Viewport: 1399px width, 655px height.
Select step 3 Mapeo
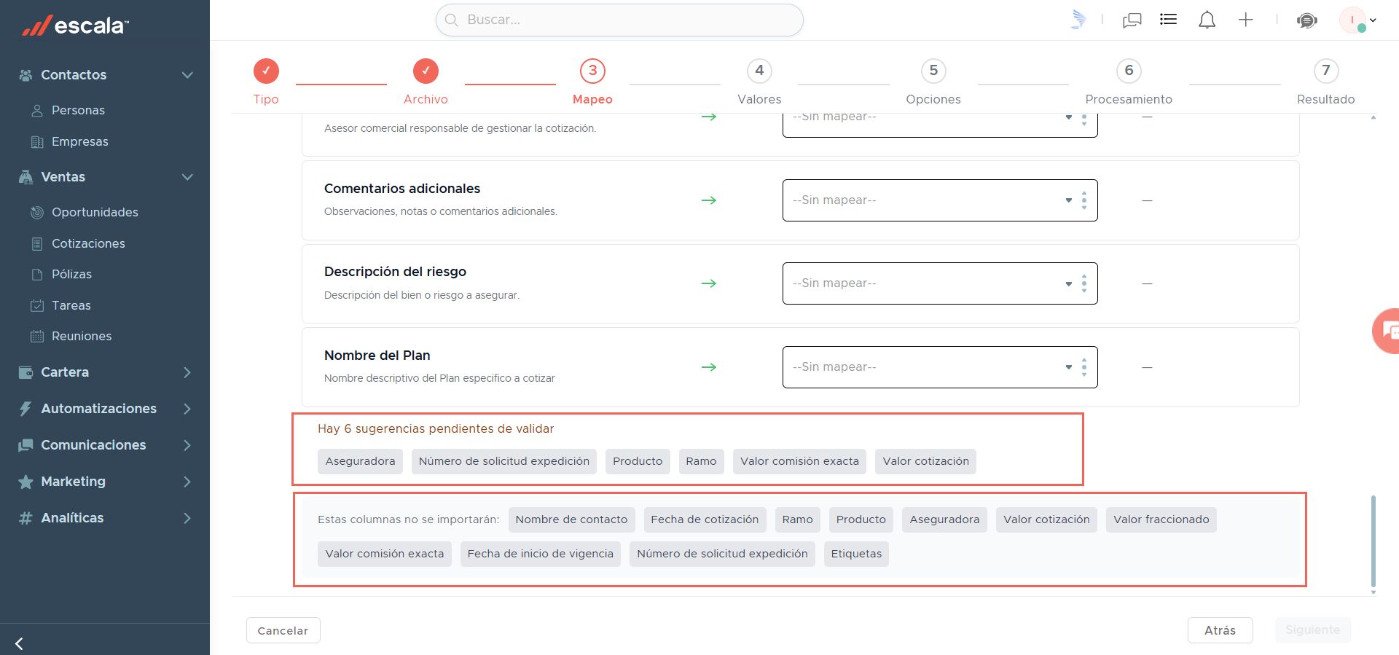[x=592, y=71]
